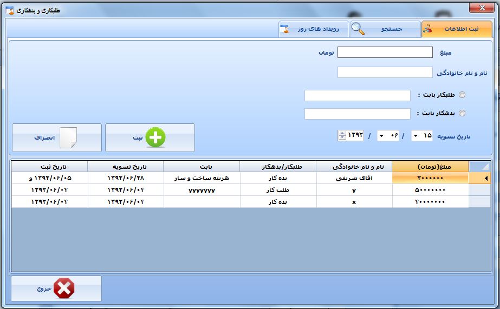The image size is (500, 309).
Task: Click the بده کار cell in the x row
Action: click(278, 202)
